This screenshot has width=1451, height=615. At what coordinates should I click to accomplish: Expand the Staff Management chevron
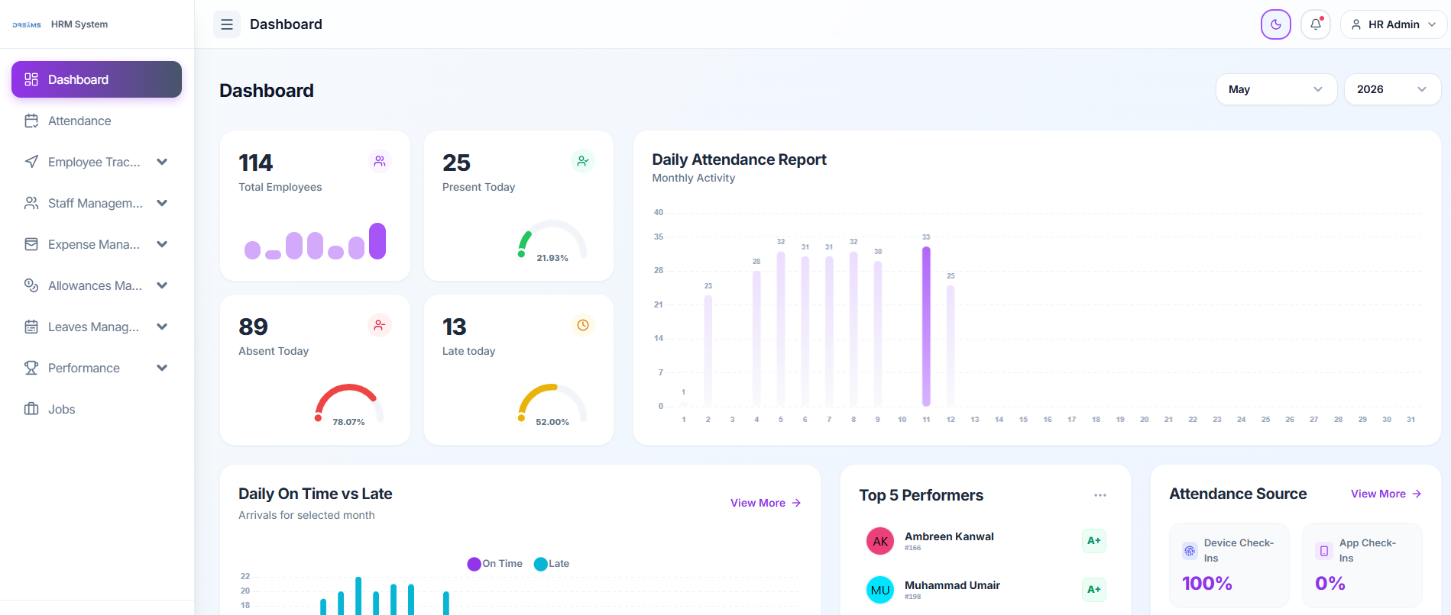tap(162, 203)
